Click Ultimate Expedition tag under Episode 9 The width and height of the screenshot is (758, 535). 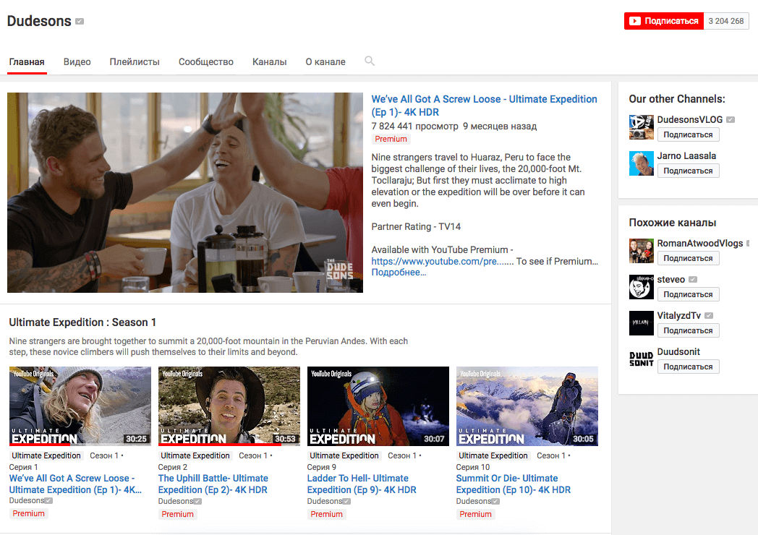point(344,455)
